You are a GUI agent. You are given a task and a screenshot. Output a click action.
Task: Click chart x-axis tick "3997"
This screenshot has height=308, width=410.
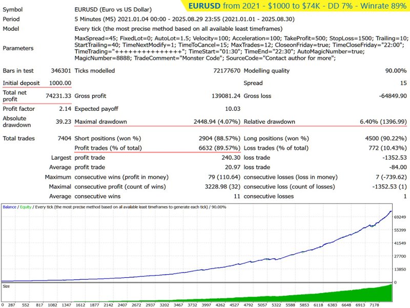pos(207,305)
